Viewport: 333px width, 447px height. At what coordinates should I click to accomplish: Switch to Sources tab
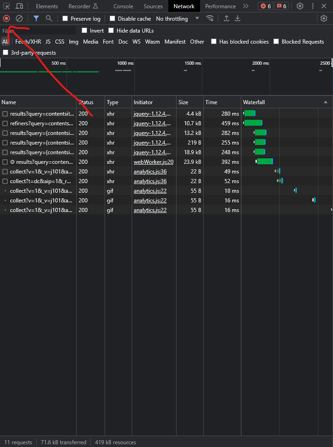[x=153, y=6]
